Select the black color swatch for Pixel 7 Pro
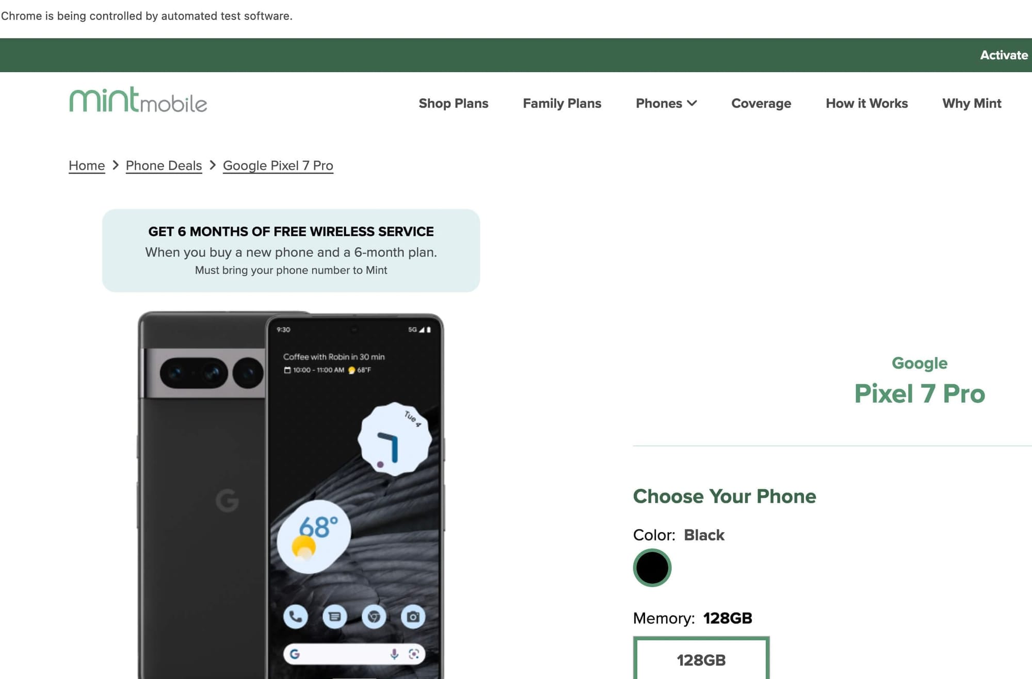Image resolution: width=1032 pixels, height=679 pixels. click(651, 568)
